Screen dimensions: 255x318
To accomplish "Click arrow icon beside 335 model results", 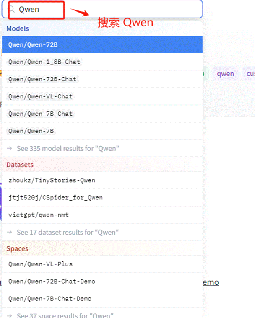I will click(x=10, y=148).
